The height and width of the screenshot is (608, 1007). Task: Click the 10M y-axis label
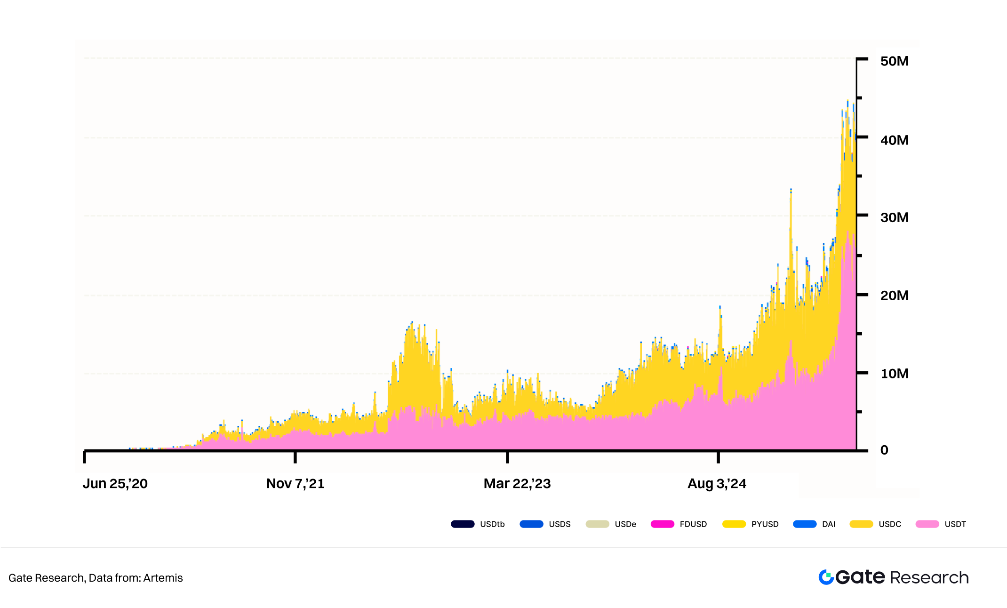[x=895, y=374]
